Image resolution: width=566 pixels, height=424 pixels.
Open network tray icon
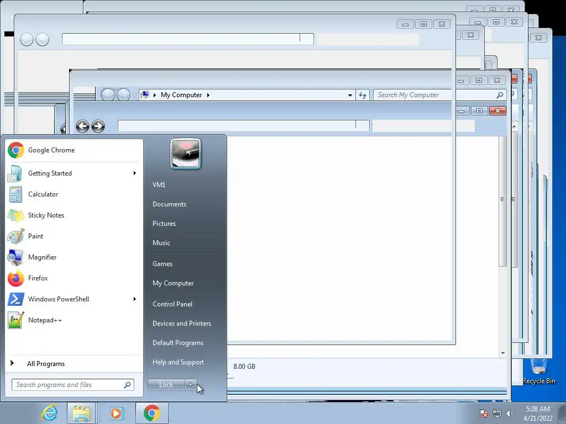pos(497,414)
